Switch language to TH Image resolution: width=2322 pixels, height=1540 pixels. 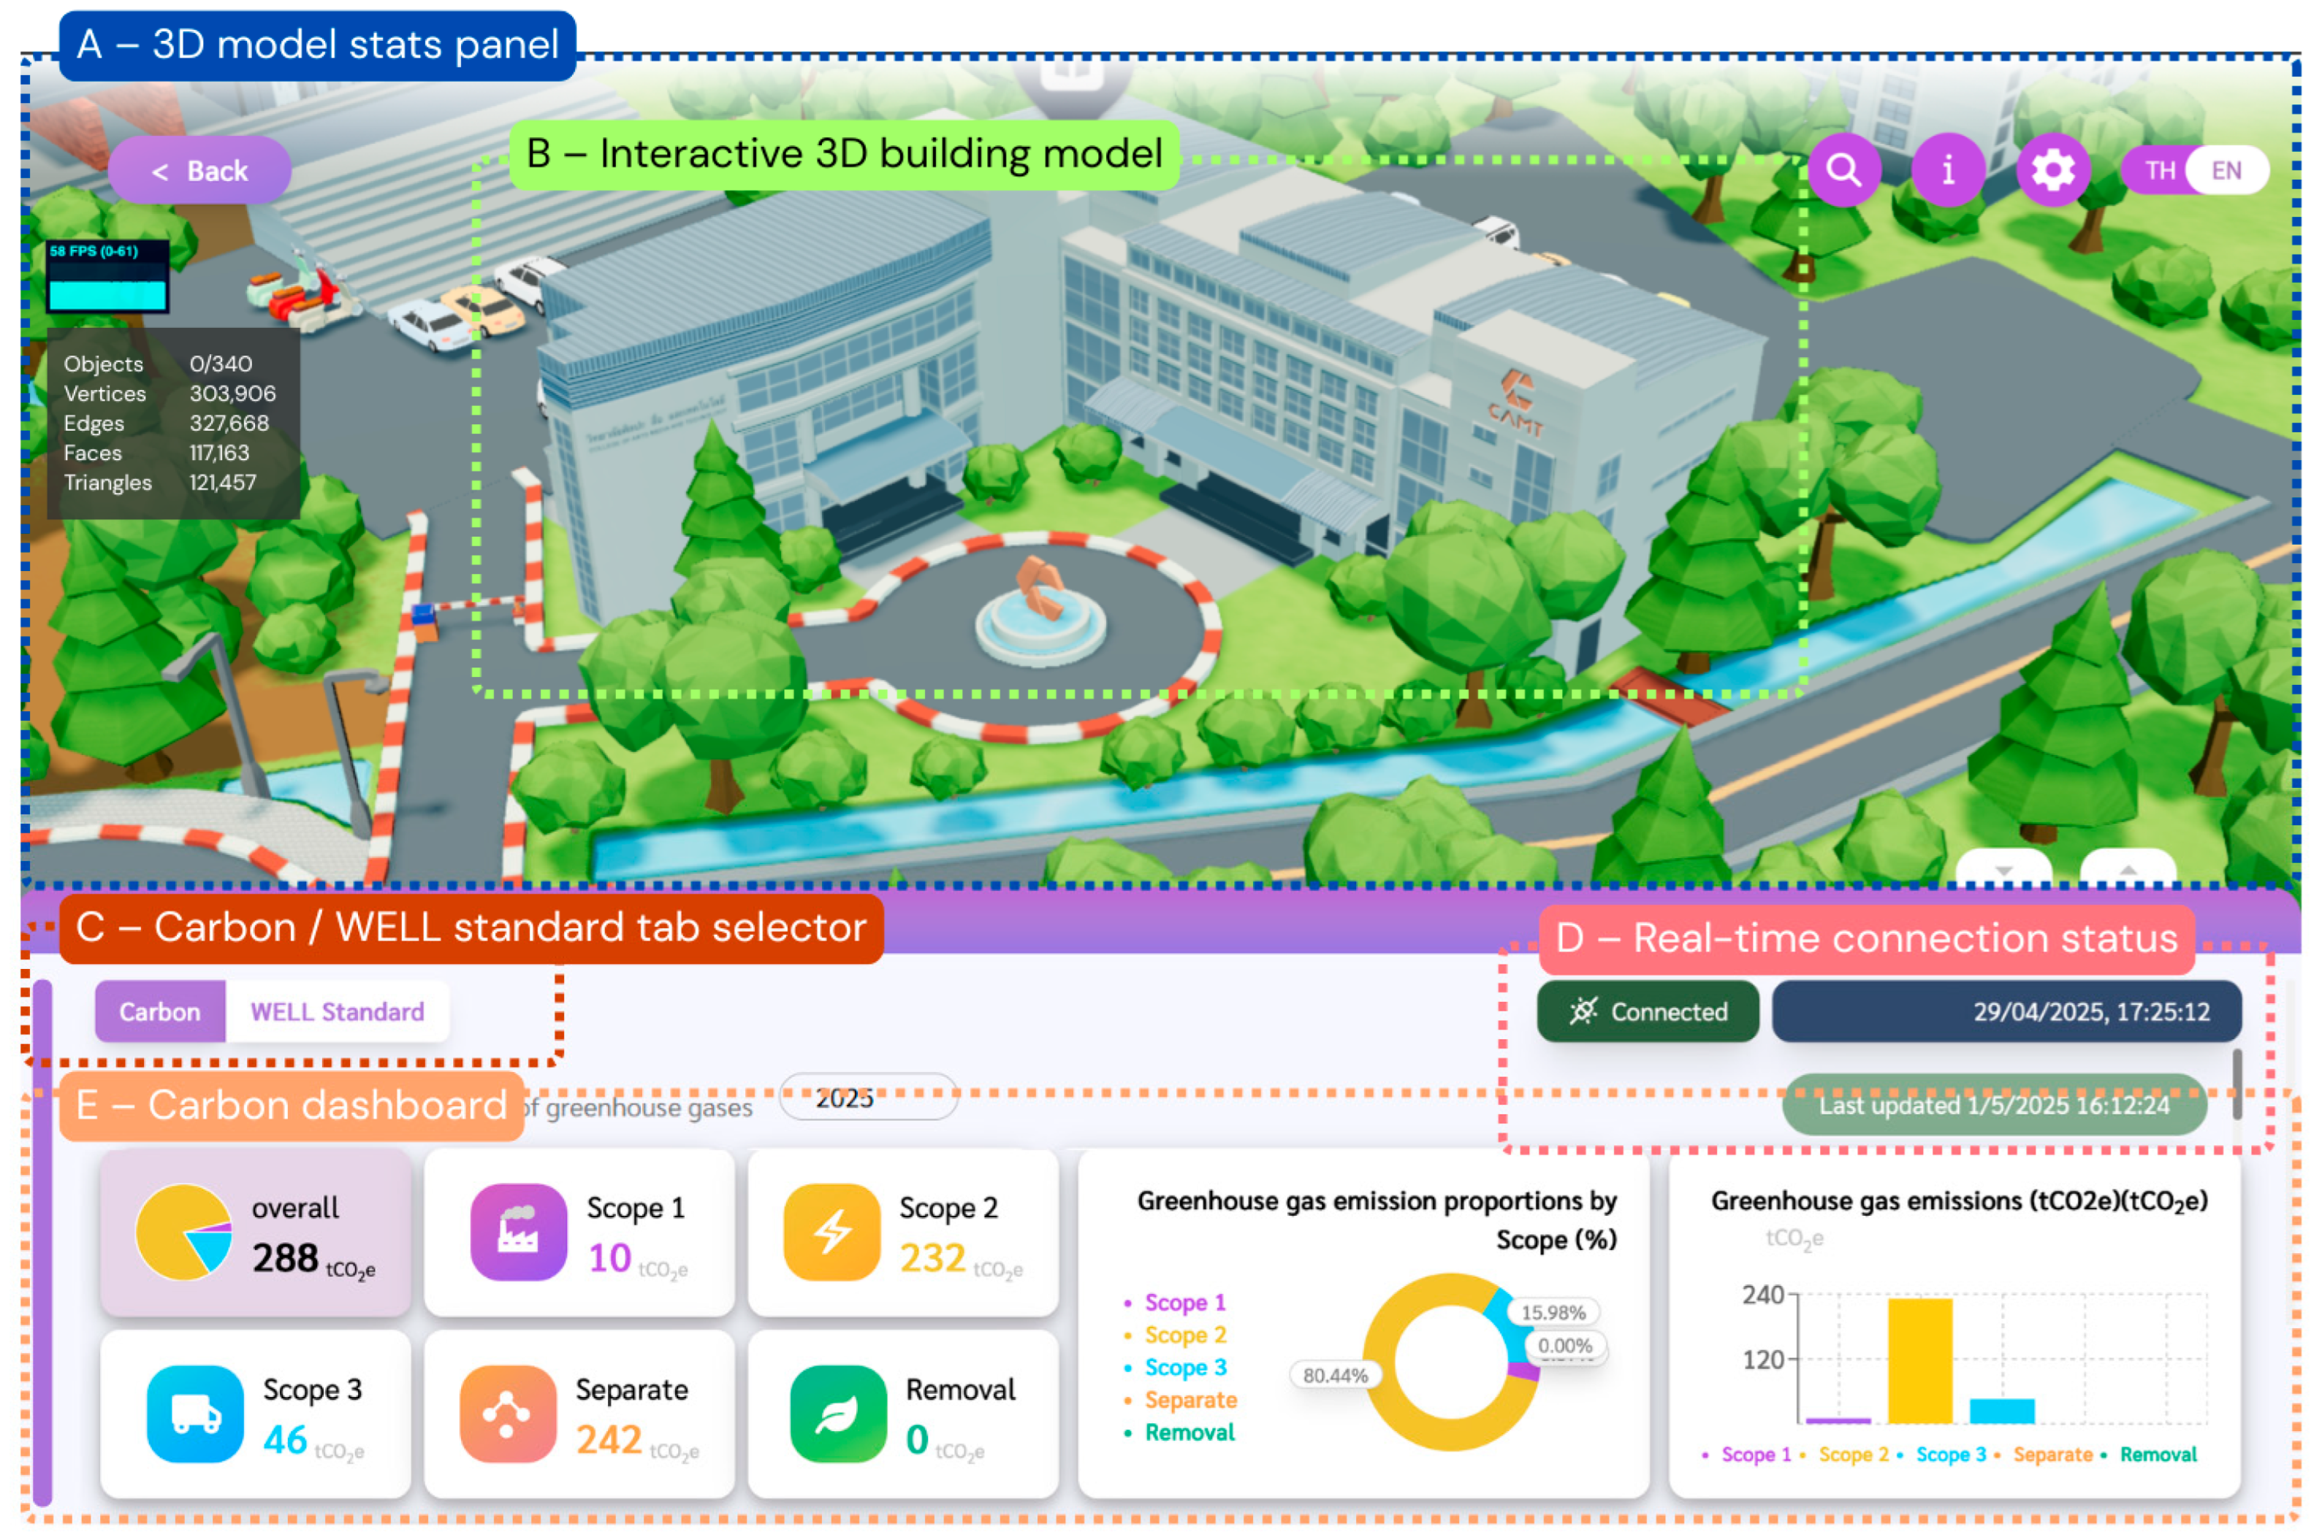tap(2159, 171)
